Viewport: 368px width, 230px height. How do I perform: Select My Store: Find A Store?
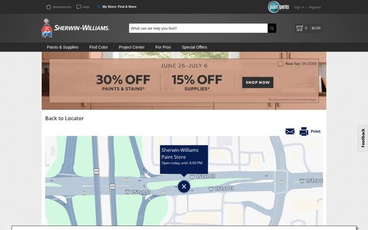tap(119, 7)
